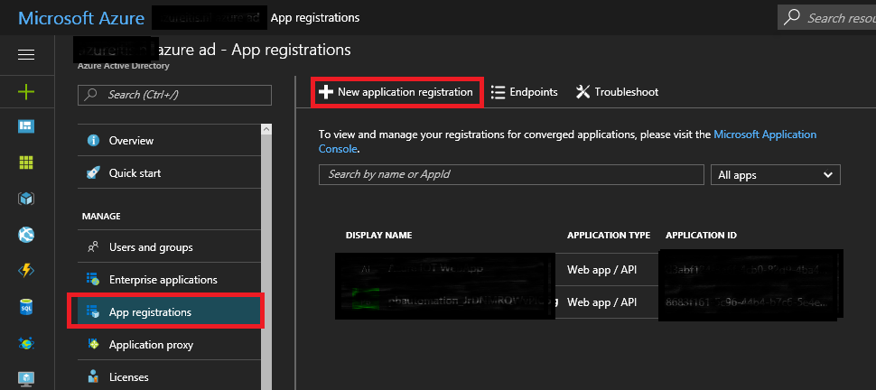Open the Dashboard icon in sidebar
This screenshot has width=876, height=390.
click(26, 126)
